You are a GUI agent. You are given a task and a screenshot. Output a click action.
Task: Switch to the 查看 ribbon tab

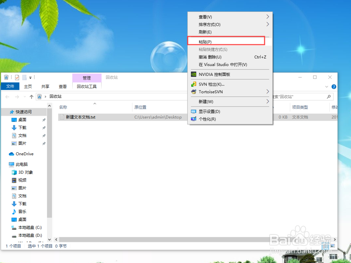coord(62,86)
